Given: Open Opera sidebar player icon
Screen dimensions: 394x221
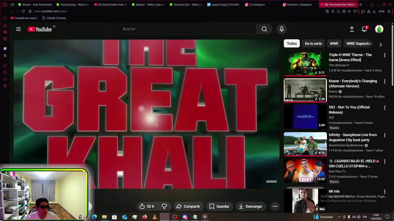Looking at the screenshot, I should [x=5, y=66].
